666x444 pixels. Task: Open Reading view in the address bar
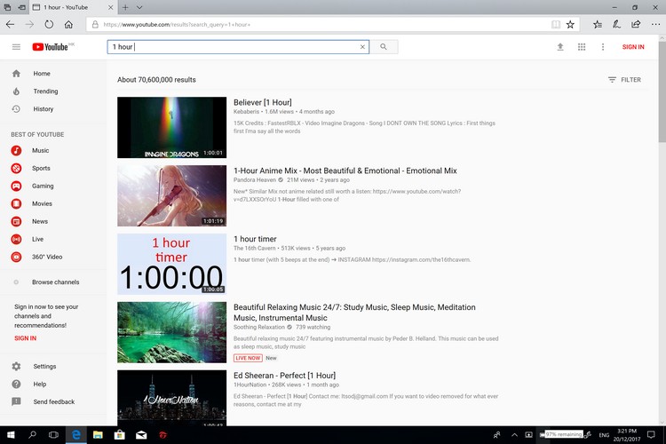[x=556, y=24]
